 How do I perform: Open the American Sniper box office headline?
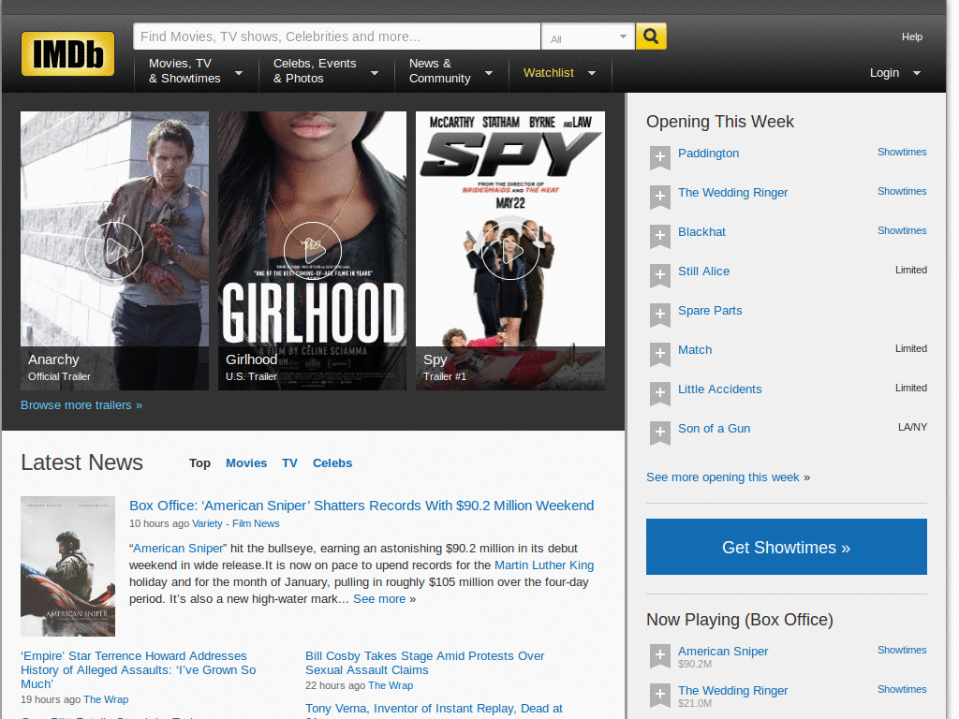pos(361,506)
